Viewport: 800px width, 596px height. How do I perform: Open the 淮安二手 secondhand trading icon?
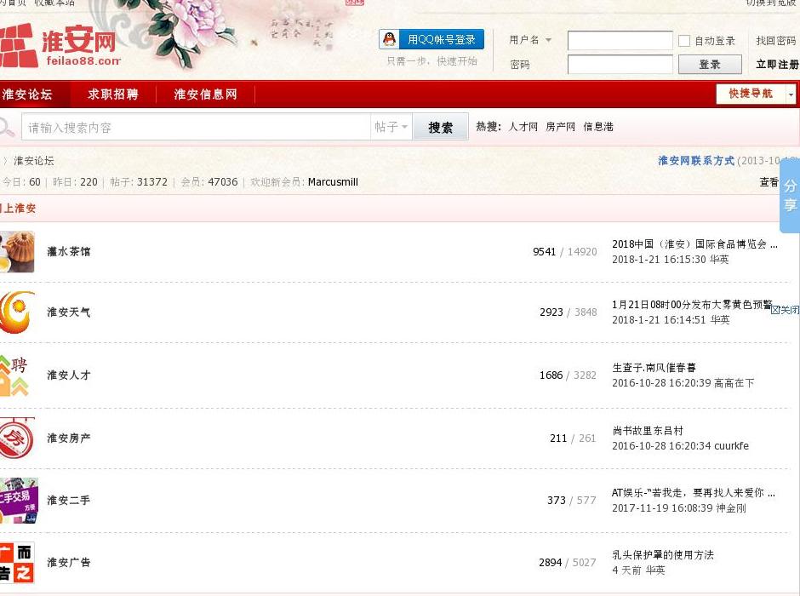[15, 501]
